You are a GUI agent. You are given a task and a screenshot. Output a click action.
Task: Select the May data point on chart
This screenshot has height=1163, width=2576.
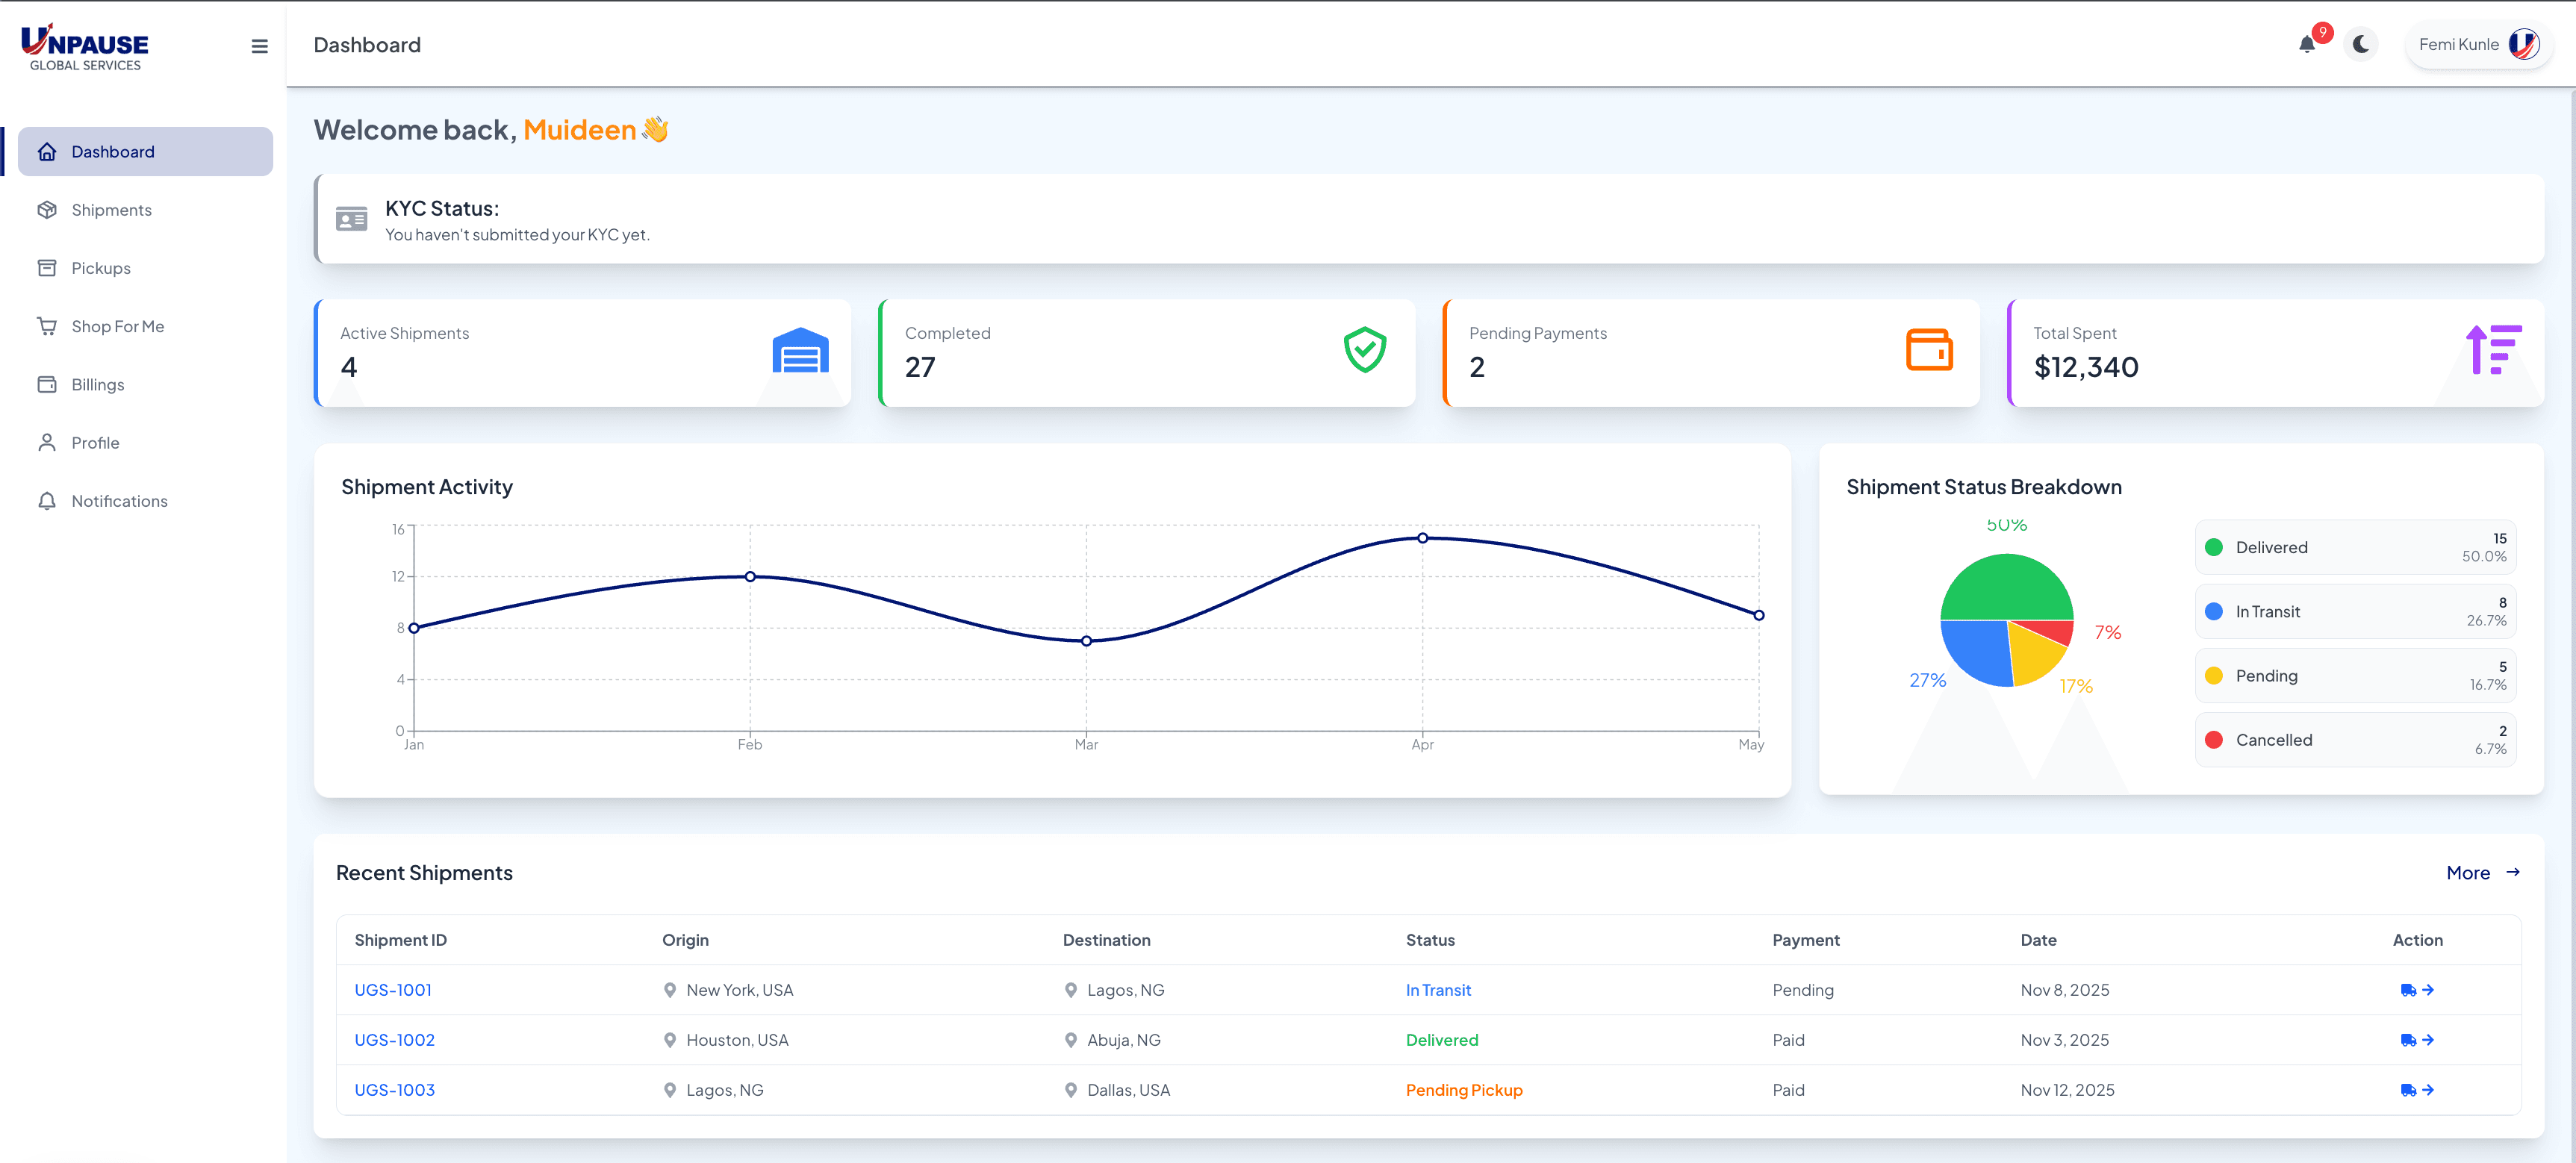tap(1759, 615)
